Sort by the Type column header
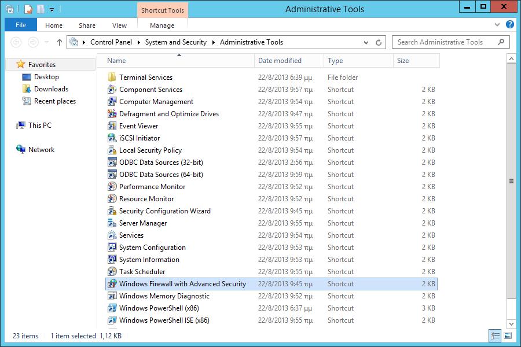This screenshot has height=347, width=521. tap(358, 61)
